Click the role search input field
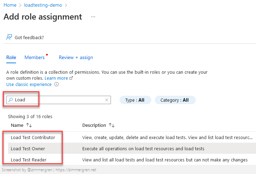 click(59, 100)
